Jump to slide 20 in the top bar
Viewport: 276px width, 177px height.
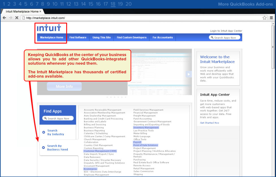click(128, 4)
